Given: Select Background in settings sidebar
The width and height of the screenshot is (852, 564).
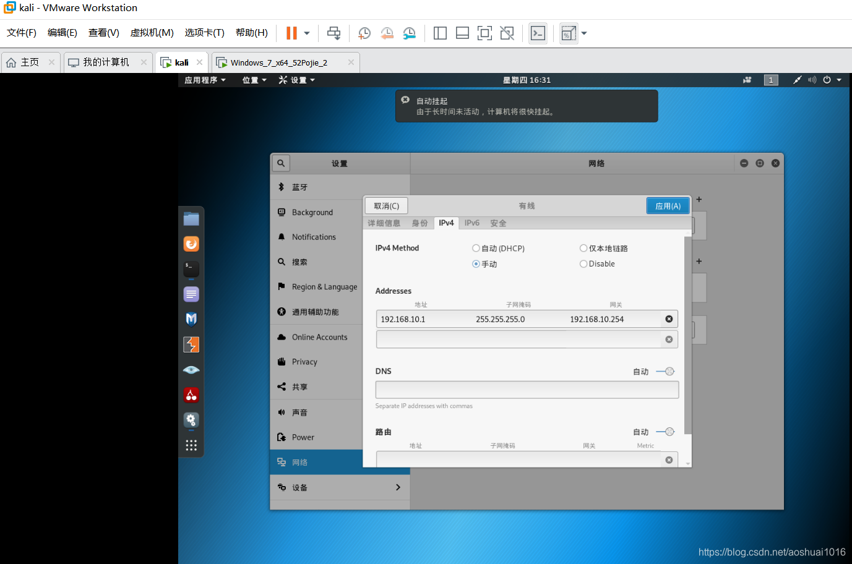Looking at the screenshot, I should pos(317,212).
